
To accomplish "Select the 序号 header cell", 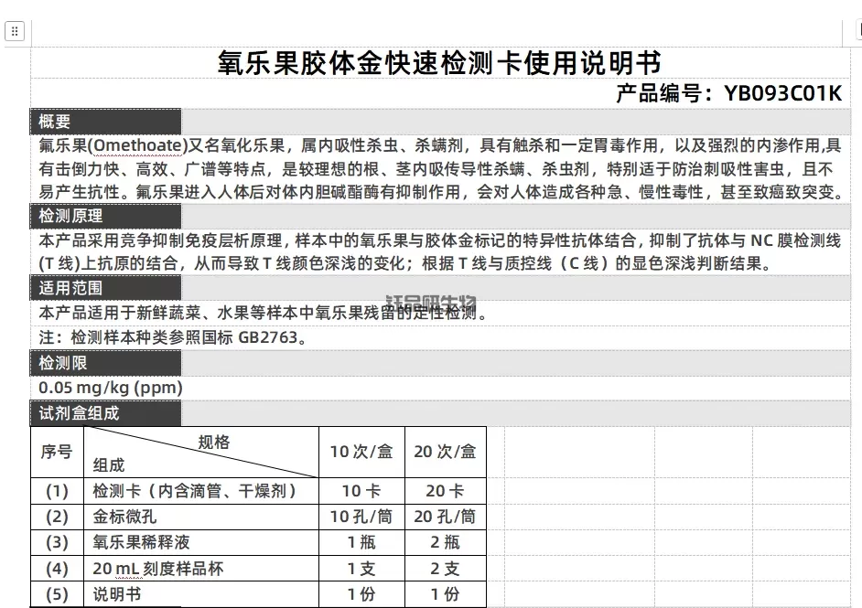I will (x=57, y=452).
